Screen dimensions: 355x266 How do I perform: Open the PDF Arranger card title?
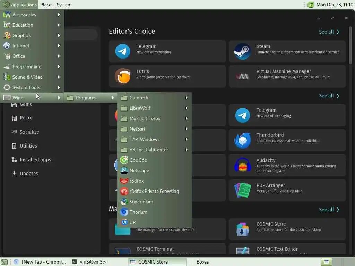click(270, 185)
